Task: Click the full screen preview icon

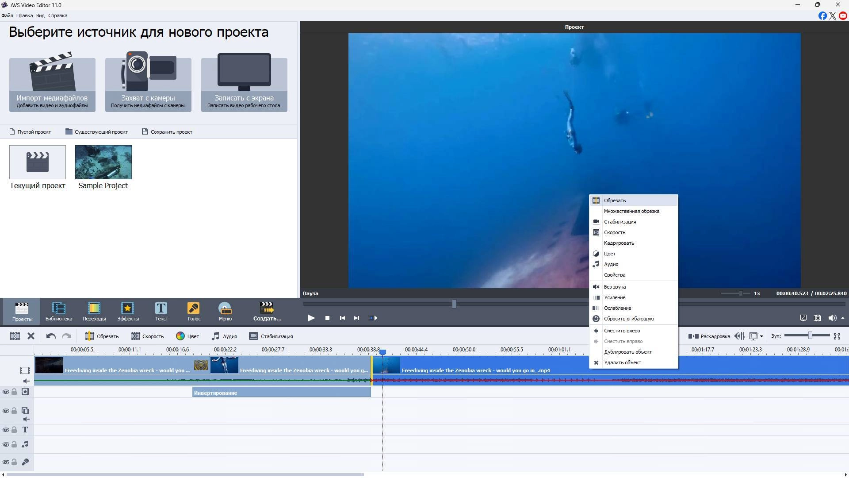Action: pyautogui.click(x=803, y=318)
